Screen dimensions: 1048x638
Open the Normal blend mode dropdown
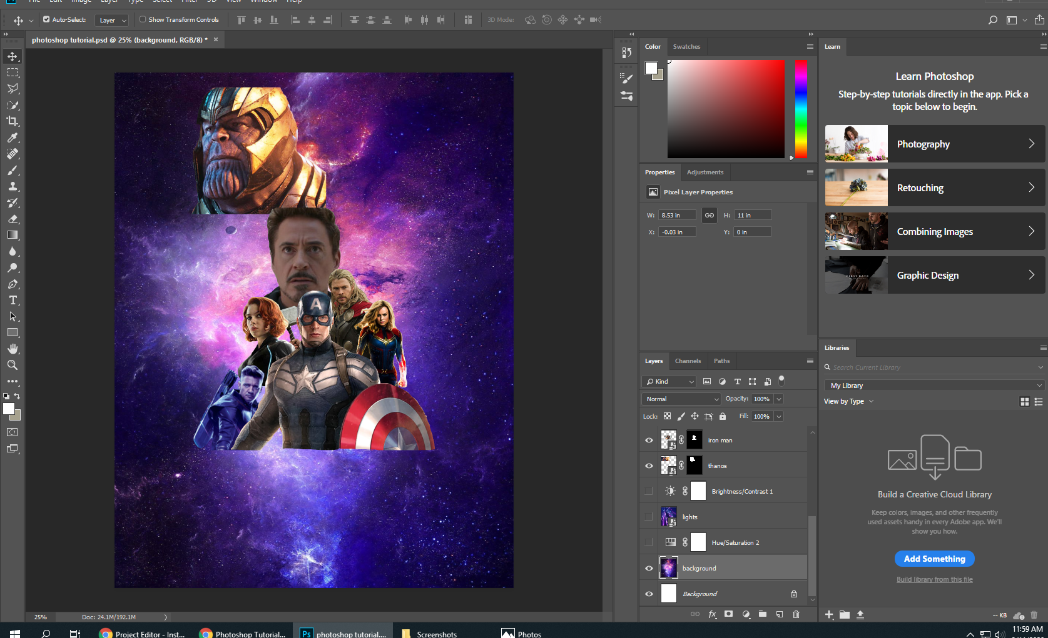[x=681, y=399]
